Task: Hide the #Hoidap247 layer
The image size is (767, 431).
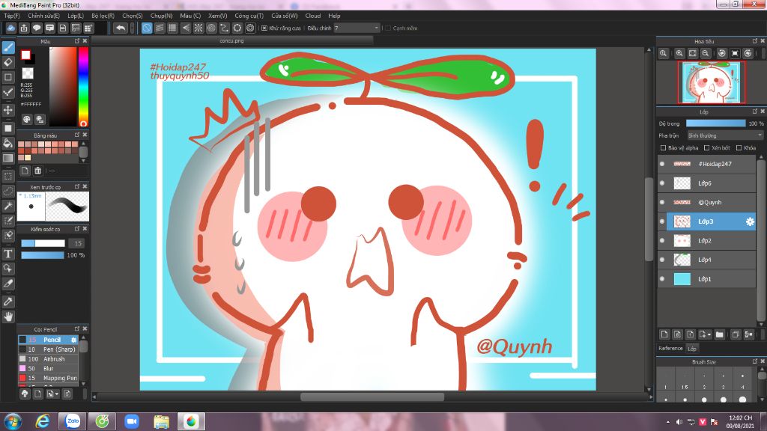Action: point(662,164)
